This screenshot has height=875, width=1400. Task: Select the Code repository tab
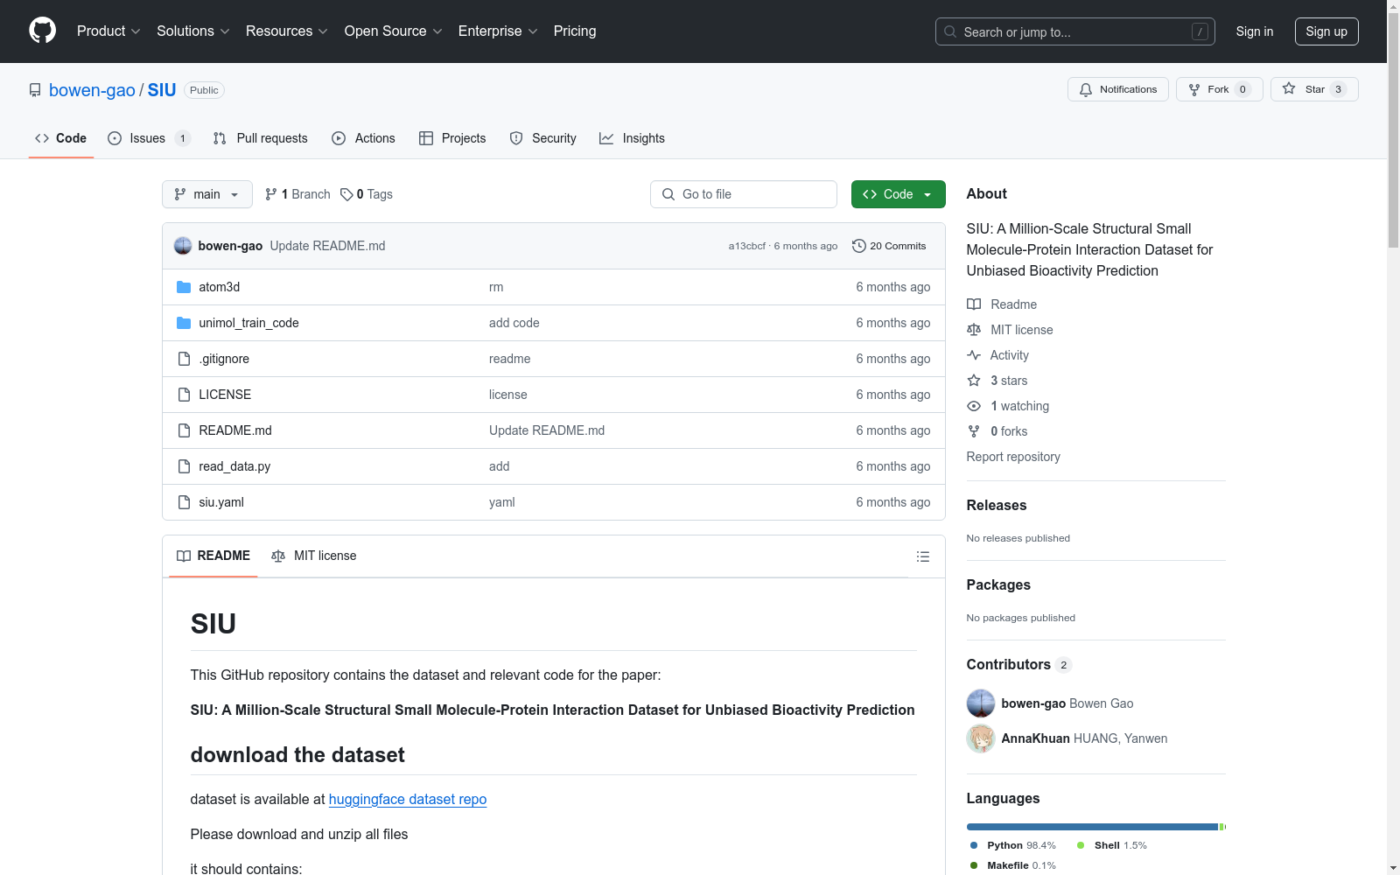tap(61, 138)
